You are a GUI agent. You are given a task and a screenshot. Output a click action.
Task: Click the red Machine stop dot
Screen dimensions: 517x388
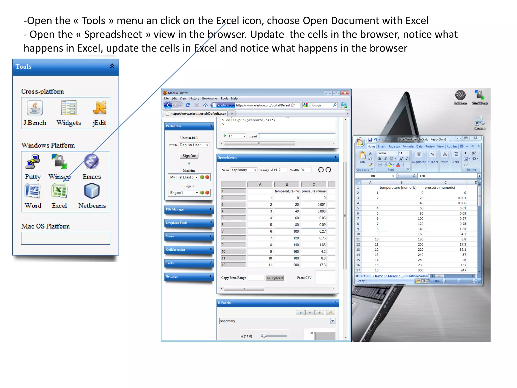[x=207, y=177]
